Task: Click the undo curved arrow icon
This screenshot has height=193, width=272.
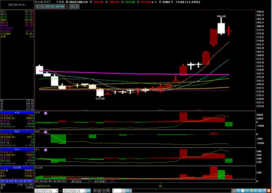Action: (x=256, y=191)
